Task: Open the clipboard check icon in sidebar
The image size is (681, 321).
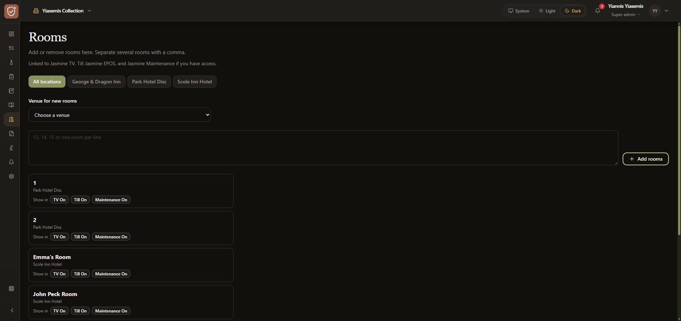Action: [x=11, y=77]
